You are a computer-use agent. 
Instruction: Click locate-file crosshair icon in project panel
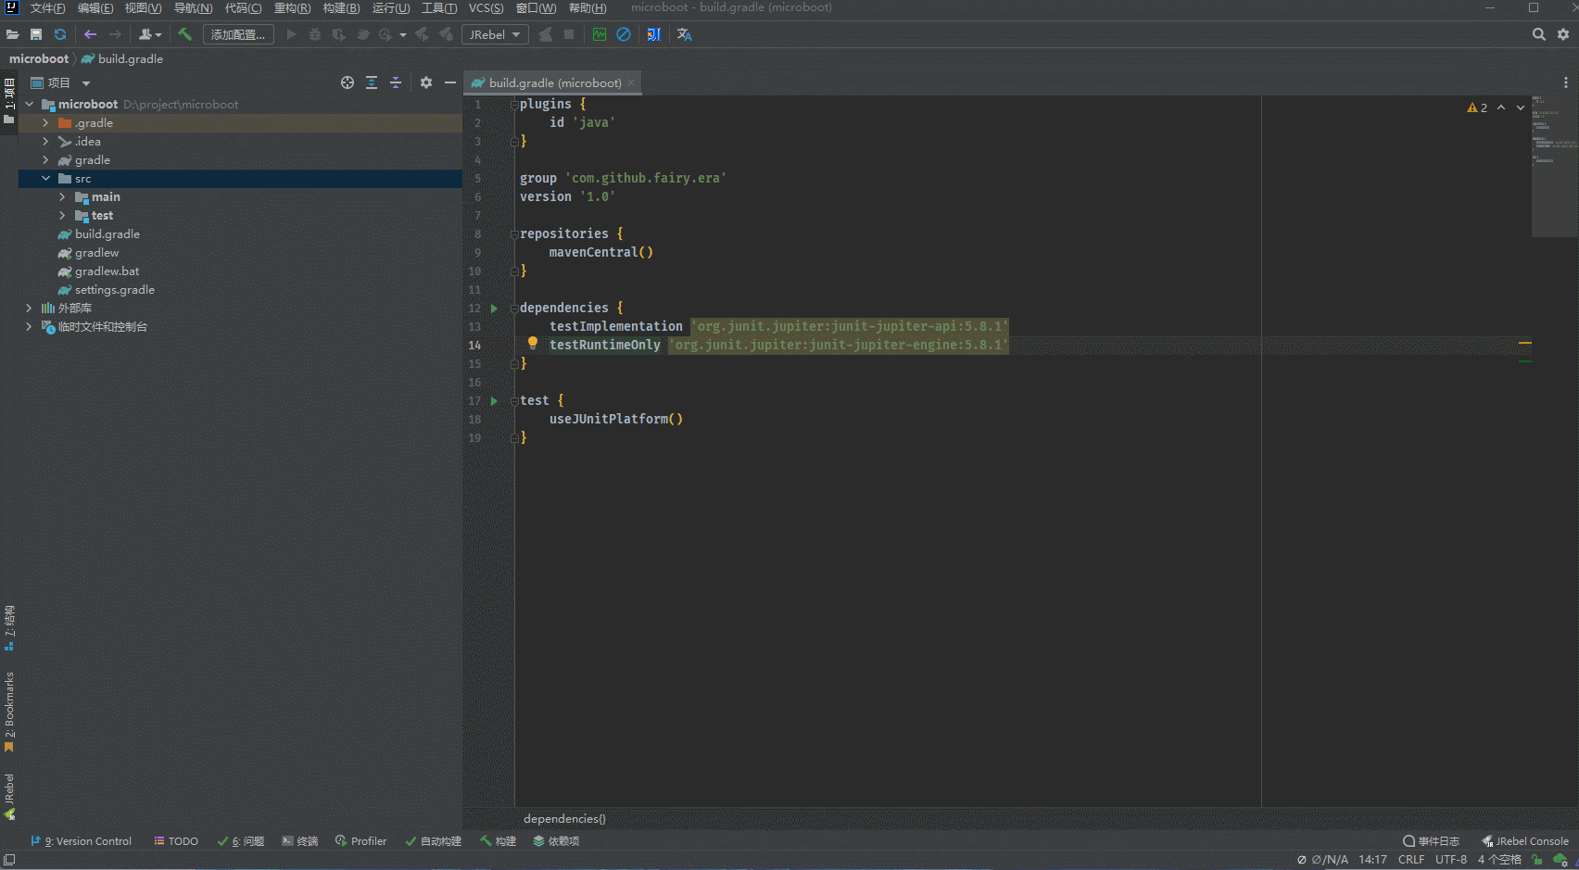coord(347,82)
